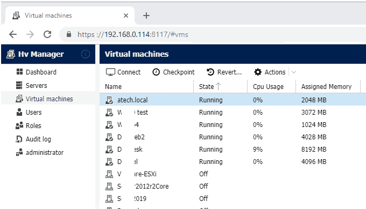Click the Off state of ESXi row

[x=203, y=174]
